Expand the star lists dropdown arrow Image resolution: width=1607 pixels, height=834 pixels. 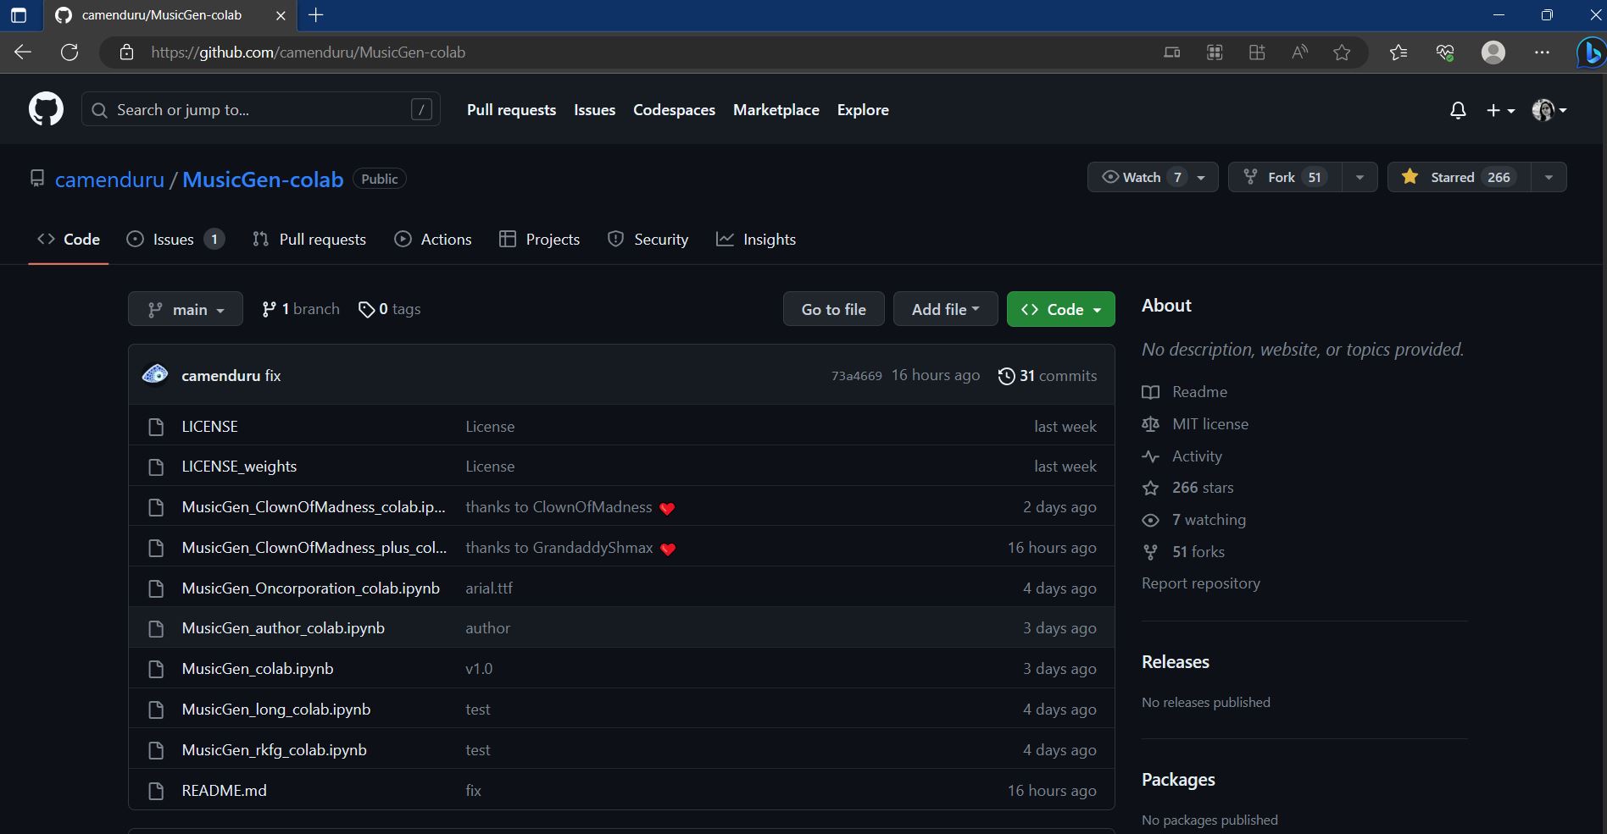[x=1549, y=177]
